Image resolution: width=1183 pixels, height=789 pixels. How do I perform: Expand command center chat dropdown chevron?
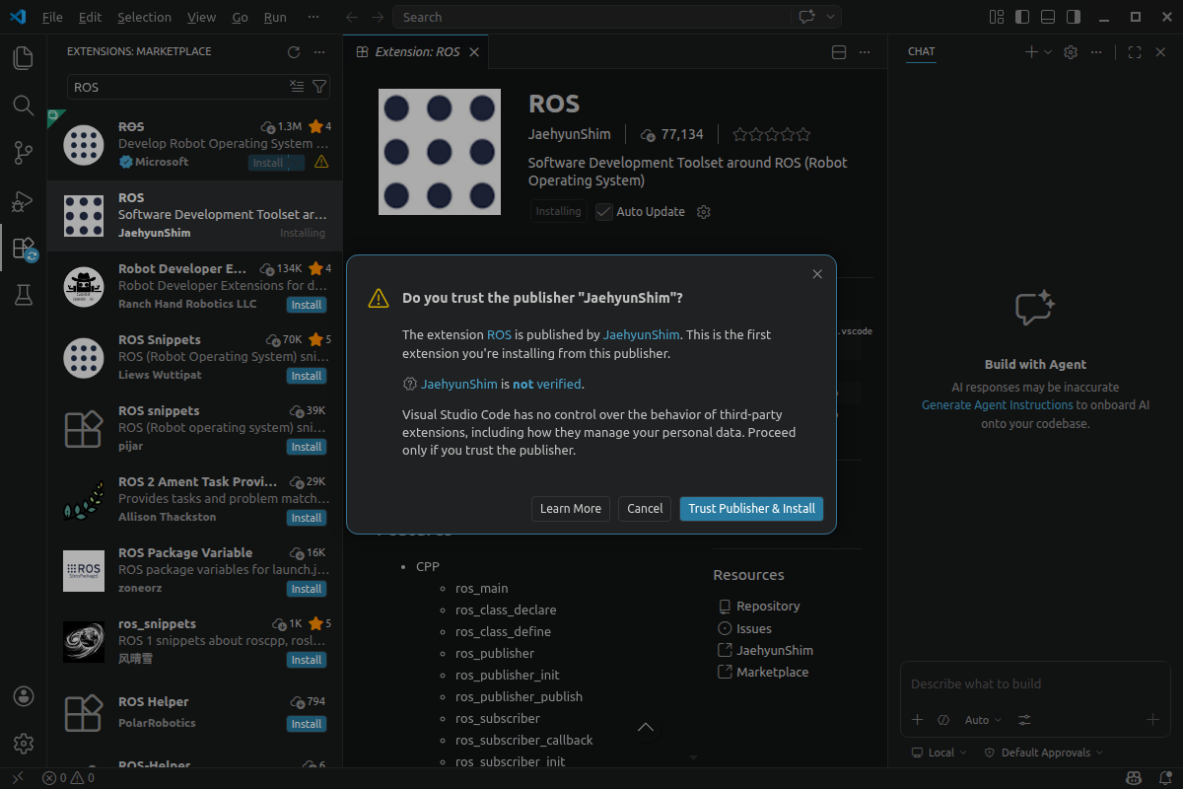pos(832,17)
